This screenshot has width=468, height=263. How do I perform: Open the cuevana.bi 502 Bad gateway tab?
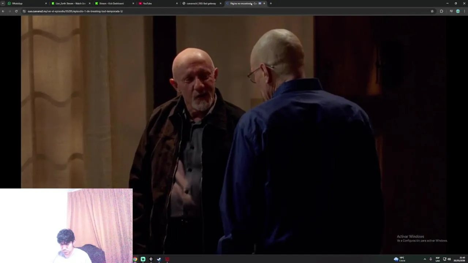point(201,3)
